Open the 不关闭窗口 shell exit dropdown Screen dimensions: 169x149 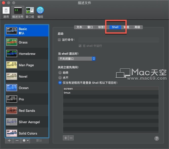77,59
